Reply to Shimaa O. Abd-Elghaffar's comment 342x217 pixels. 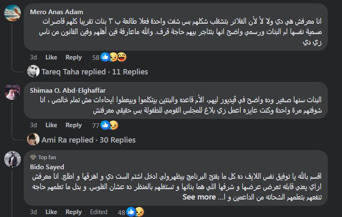[74, 125]
